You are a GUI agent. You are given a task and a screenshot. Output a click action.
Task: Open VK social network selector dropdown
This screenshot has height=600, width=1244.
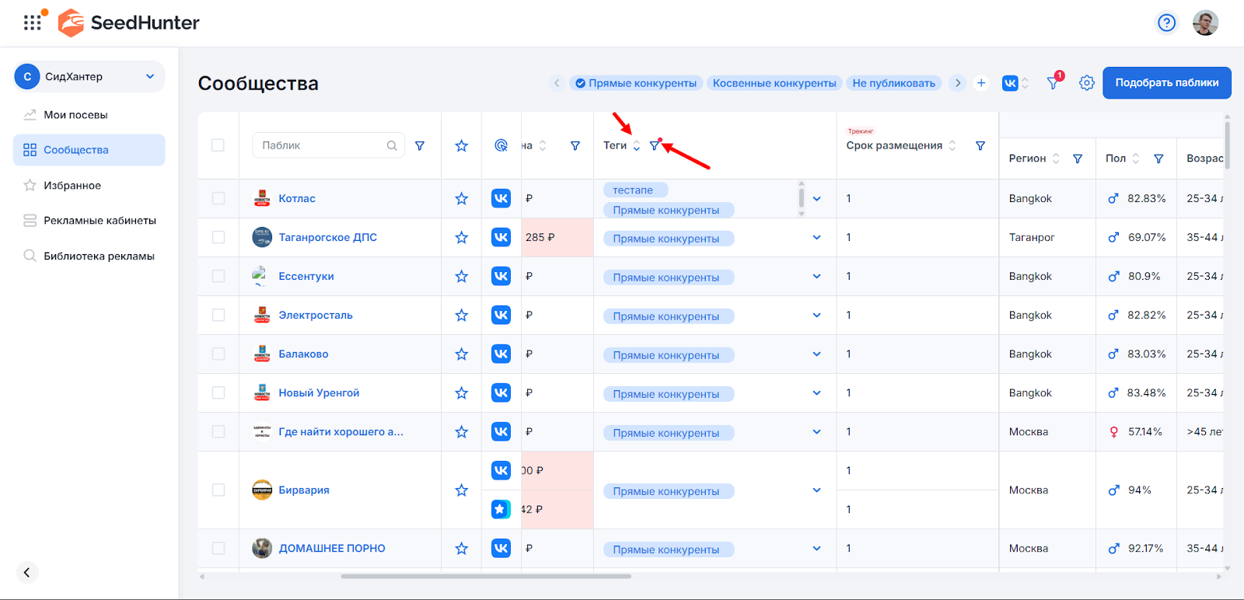1015,83
